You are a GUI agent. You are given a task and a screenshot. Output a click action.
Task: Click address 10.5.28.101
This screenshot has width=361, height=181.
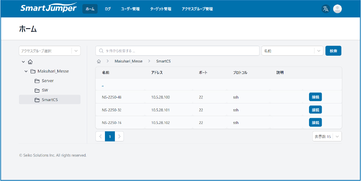(x=160, y=110)
